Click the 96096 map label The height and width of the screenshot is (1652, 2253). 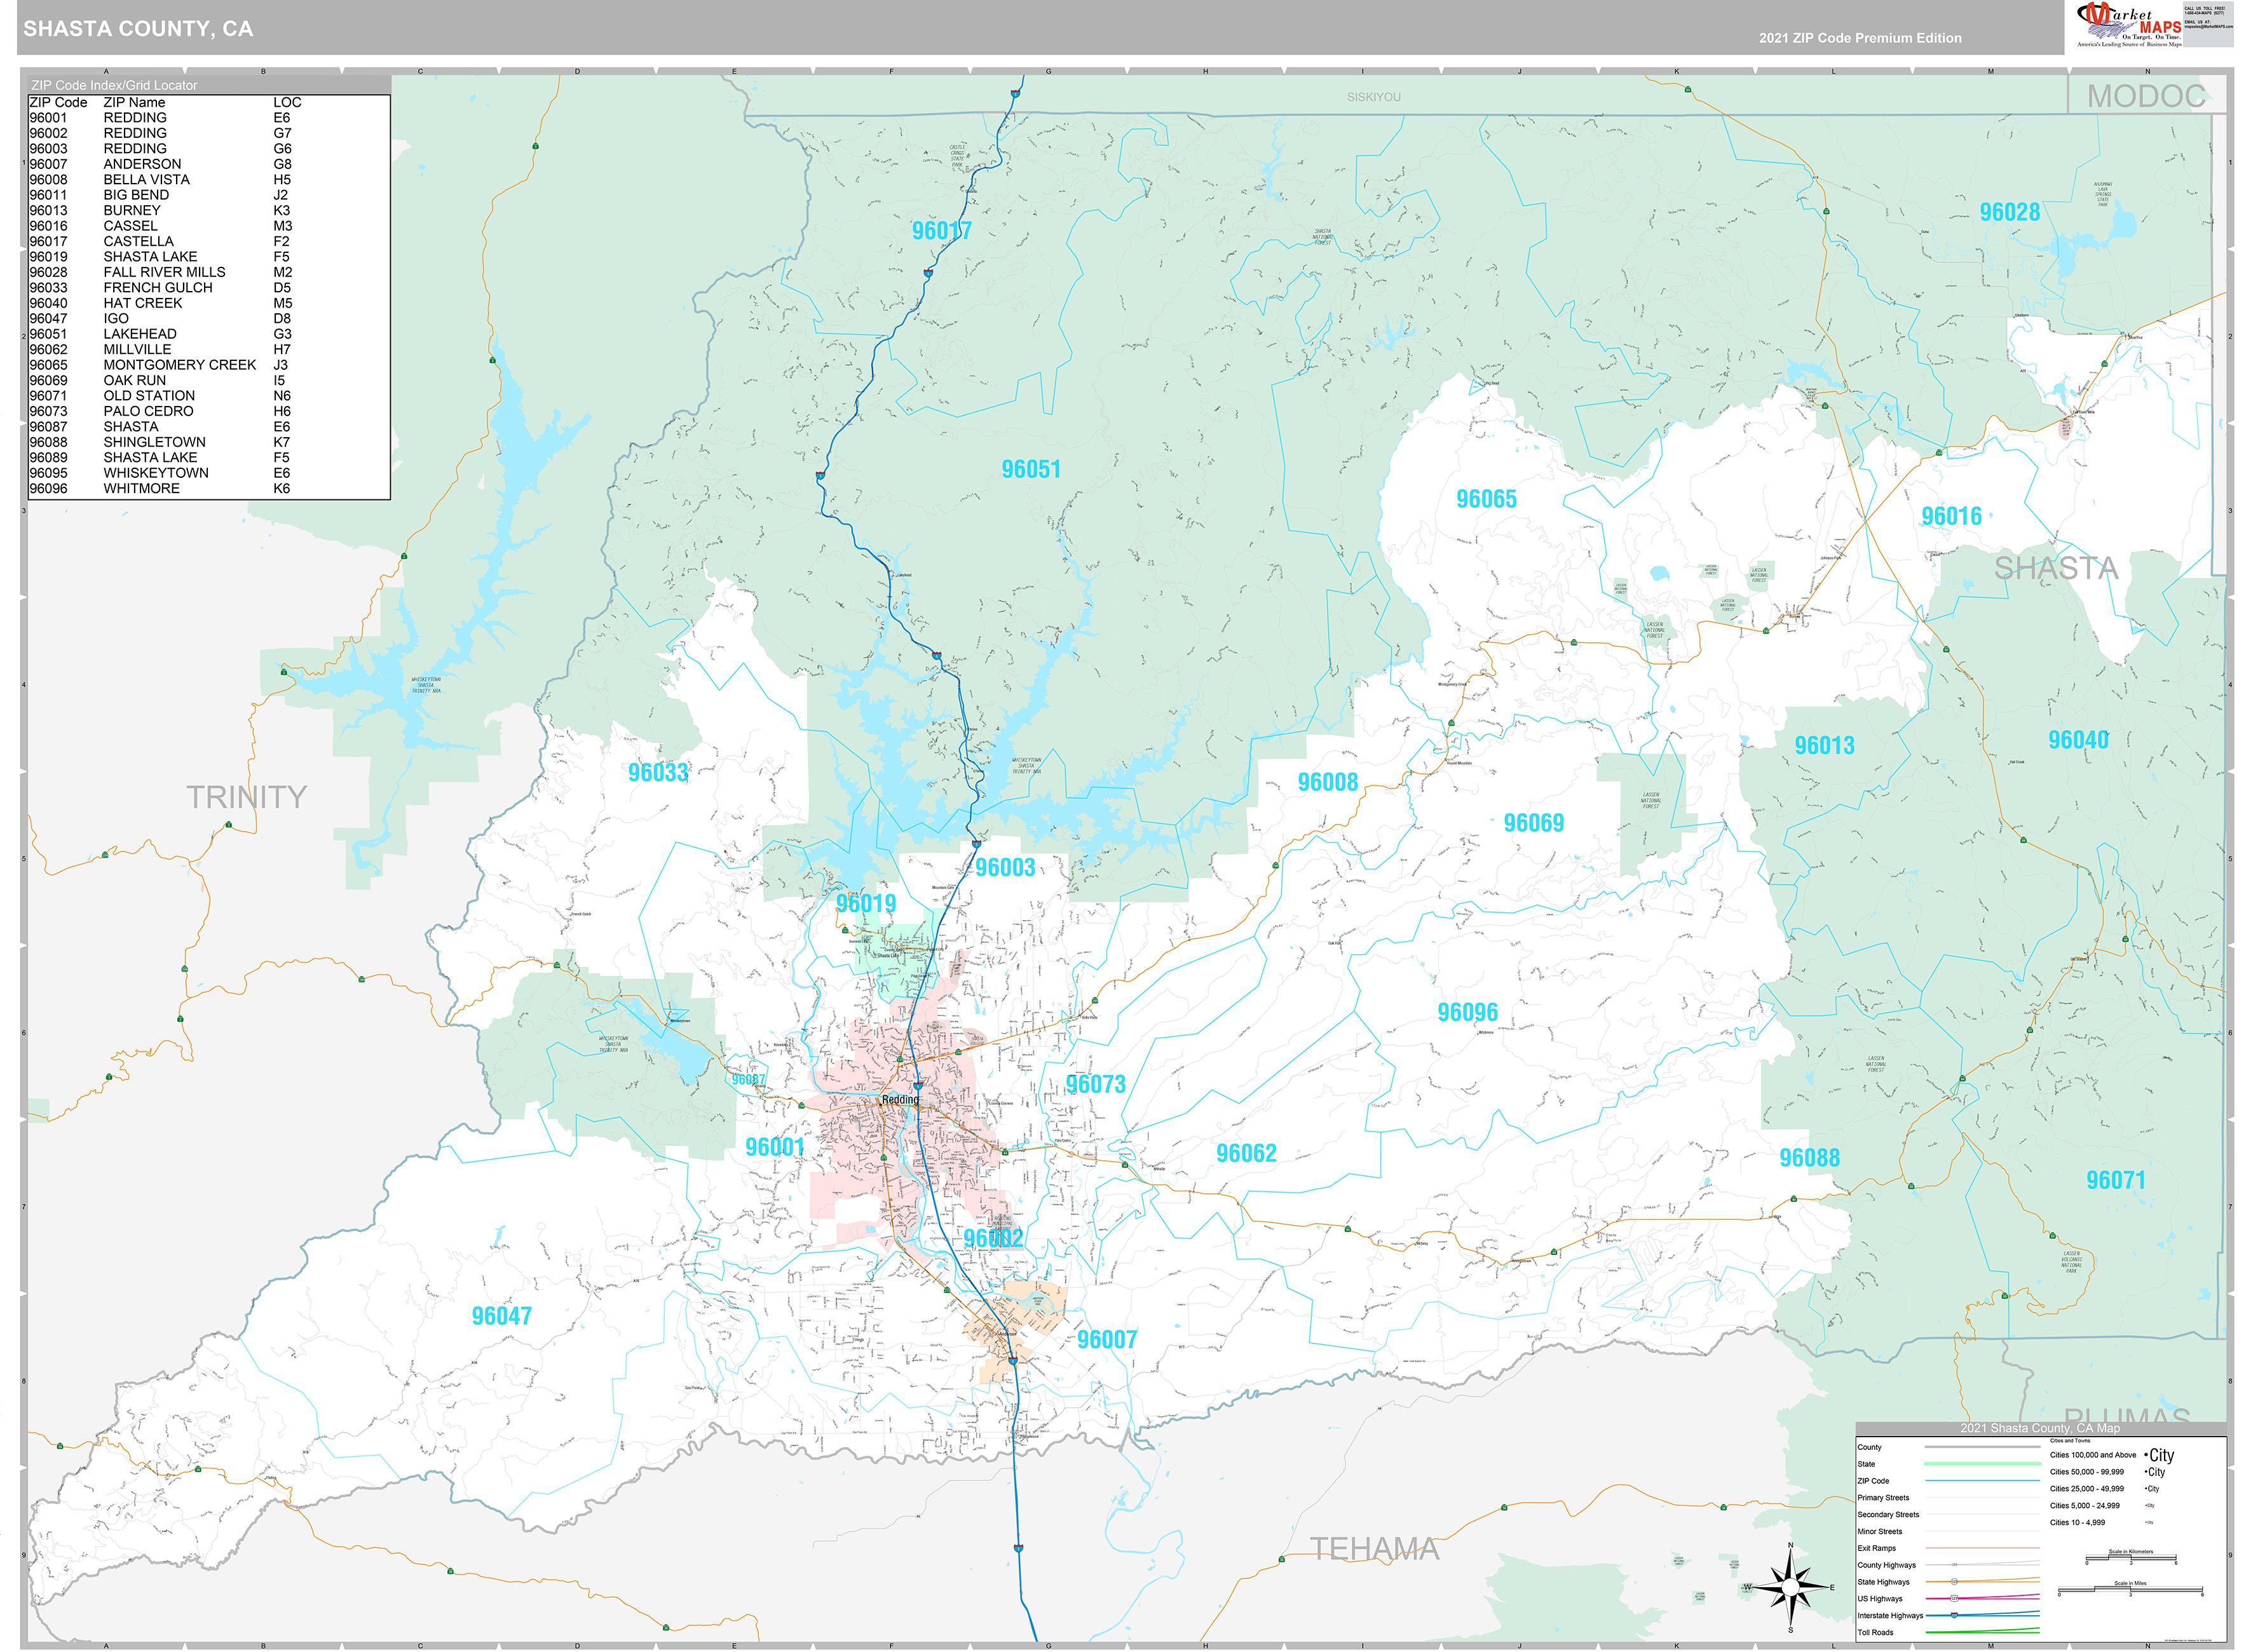[1468, 1013]
